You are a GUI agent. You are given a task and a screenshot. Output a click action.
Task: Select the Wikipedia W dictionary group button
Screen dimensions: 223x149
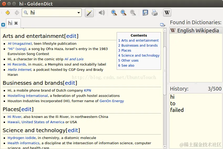click(167, 13)
